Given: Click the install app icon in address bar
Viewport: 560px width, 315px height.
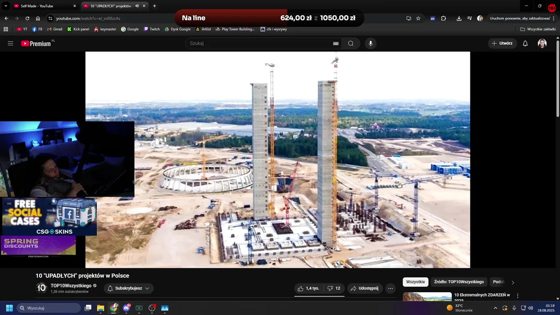Looking at the screenshot, I should click(x=409, y=18).
